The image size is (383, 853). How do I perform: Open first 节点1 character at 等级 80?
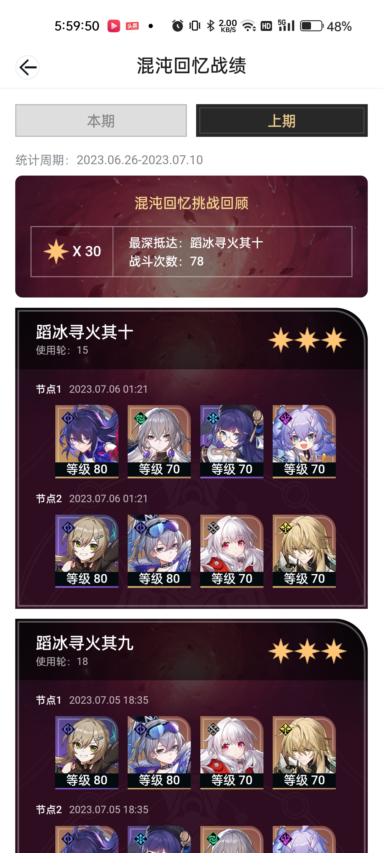pyautogui.click(x=87, y=441)
